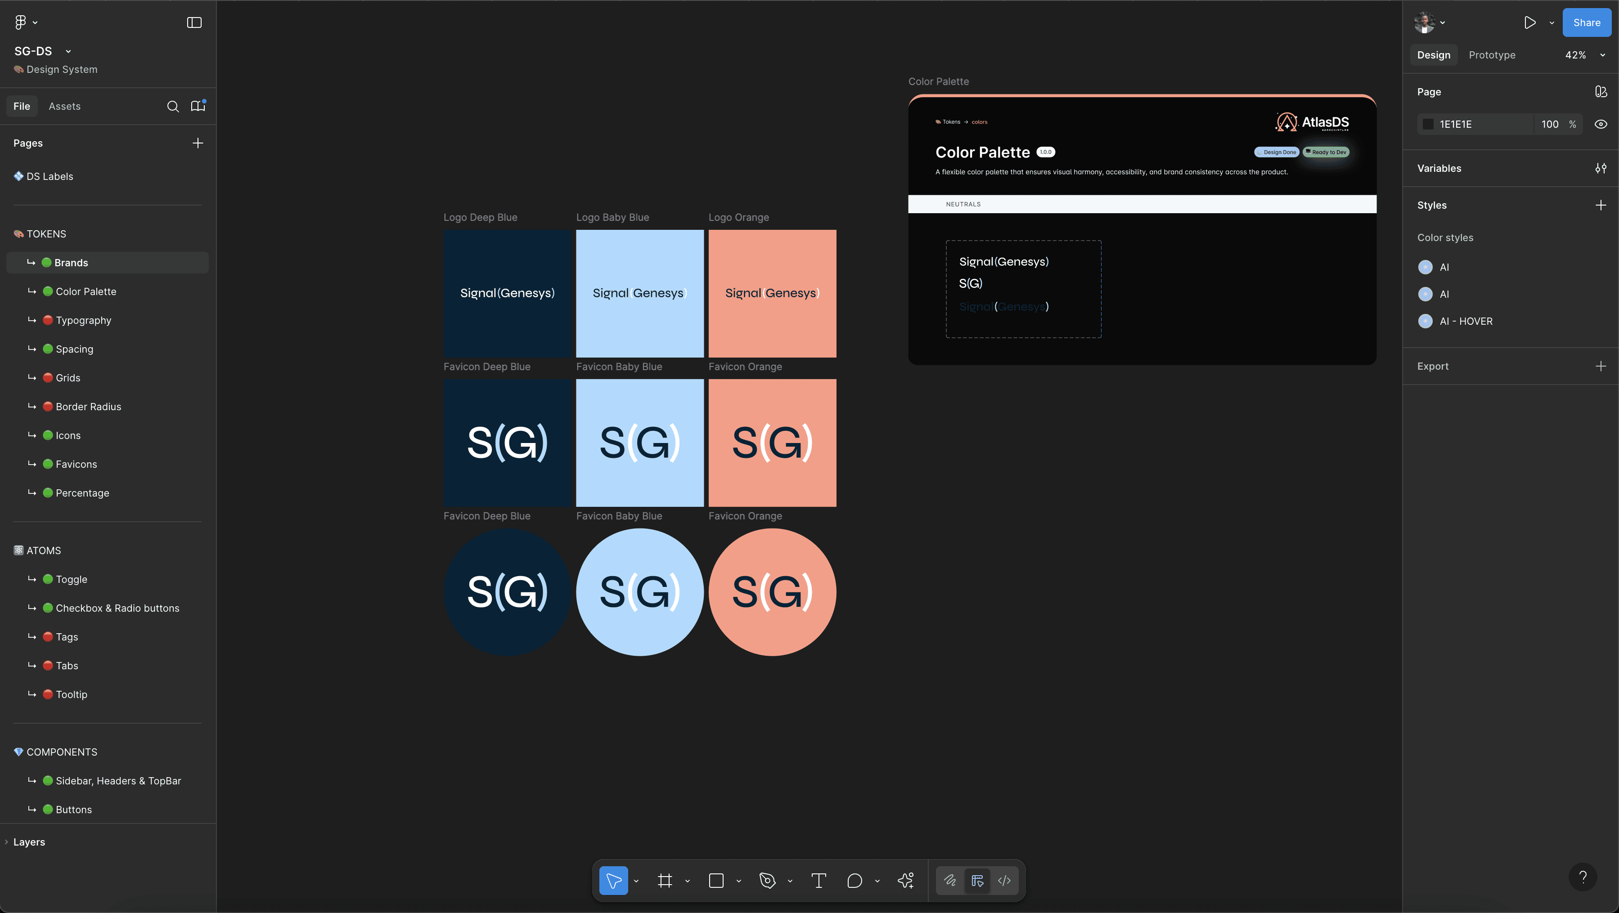Select the Comment tool
This screenshot has height=913, width=1619.
[x=854, y=880]
